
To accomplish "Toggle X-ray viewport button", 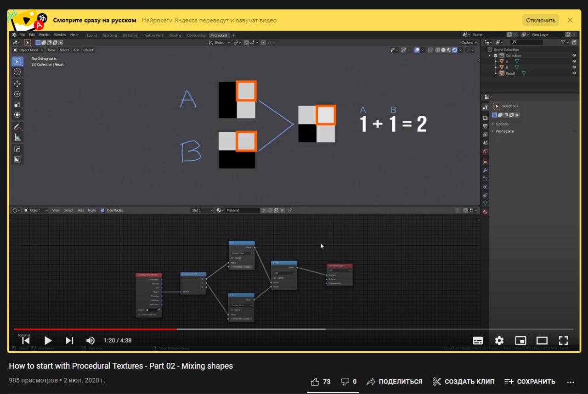I will (x=430, y=50).
